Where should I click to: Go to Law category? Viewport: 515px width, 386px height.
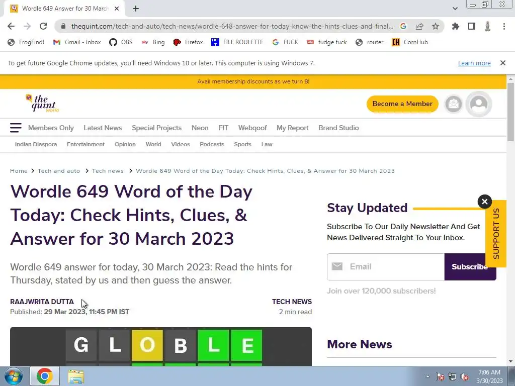(x=267, y=144)
